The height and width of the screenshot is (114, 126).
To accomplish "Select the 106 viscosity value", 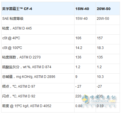I will [x=78, y=38].
